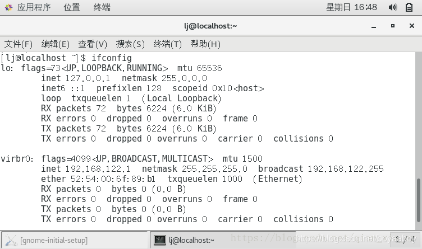422x249 pixels.
Task: Open the 终端(T) menu in terminal menubar
Action: coord(167,44)
